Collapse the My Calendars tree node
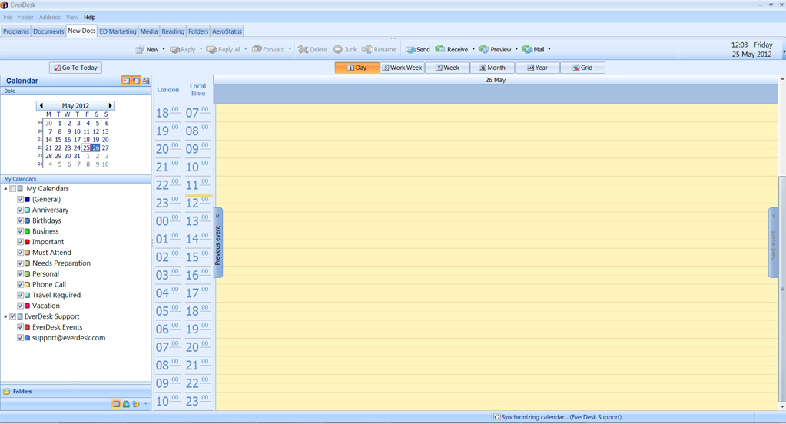Viewport: 786px width, 424px height. pyautogui.click(x=5, y=189)
